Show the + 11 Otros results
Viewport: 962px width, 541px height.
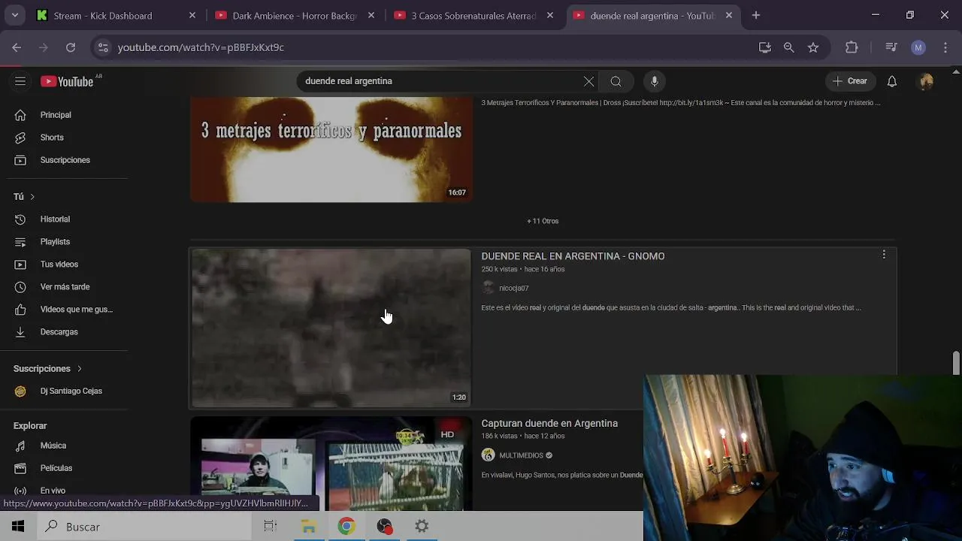(x=543, y=221)
